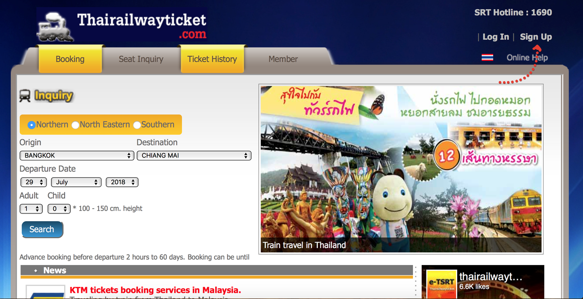Expand the departure month dropdown July

[x=76, y=182]
